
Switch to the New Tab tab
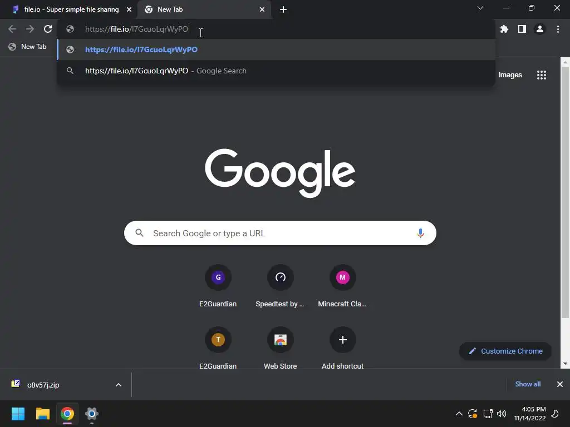click(205, 9)
